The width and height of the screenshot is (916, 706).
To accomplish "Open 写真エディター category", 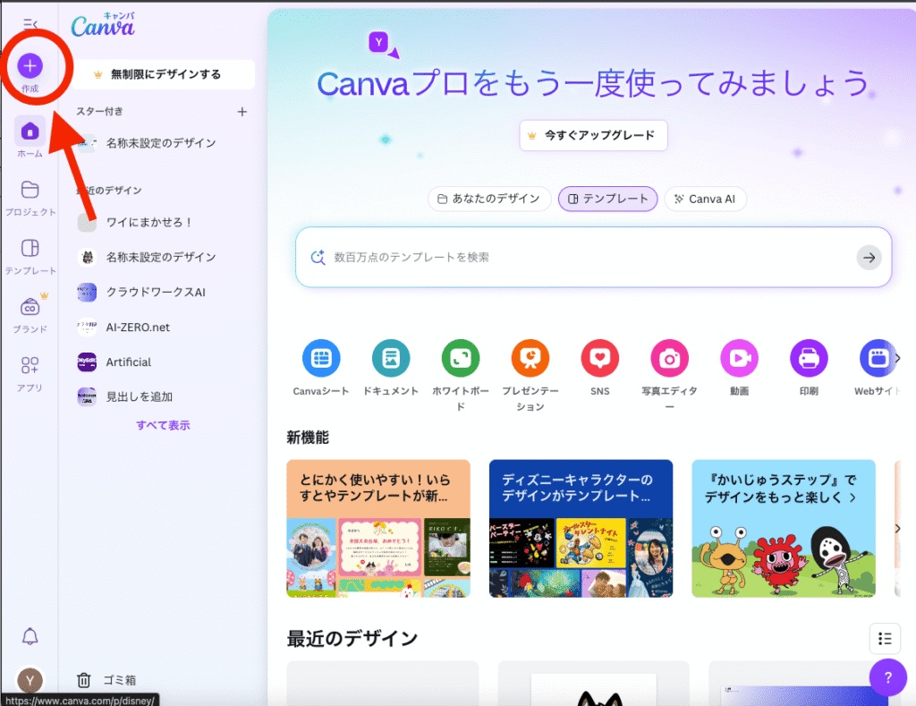I will 669,375.
